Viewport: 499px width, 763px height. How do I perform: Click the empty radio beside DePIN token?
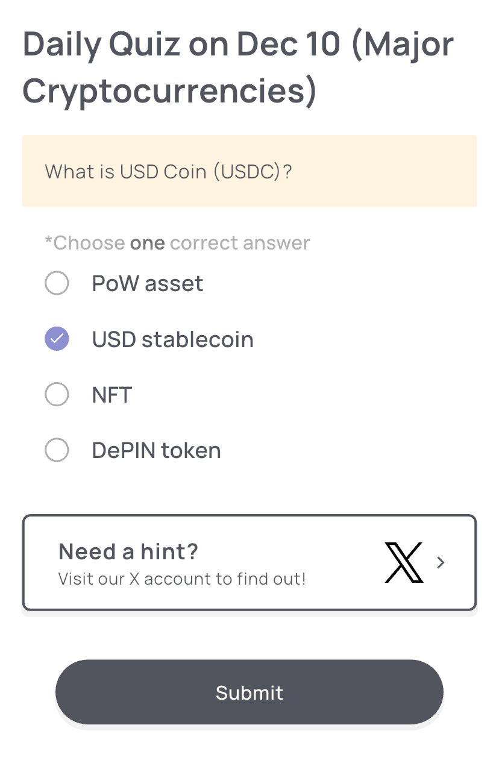(x=56, y=450)
